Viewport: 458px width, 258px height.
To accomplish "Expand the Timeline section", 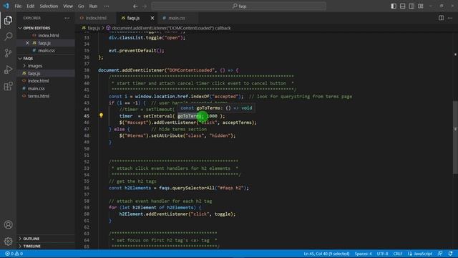I will 31,247.
